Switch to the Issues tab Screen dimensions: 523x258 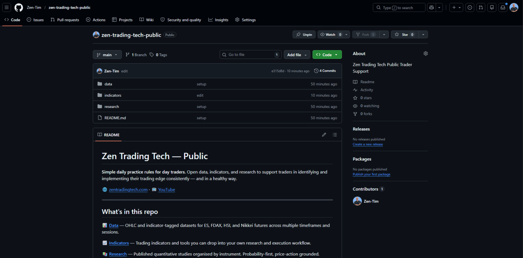point(35,20)
